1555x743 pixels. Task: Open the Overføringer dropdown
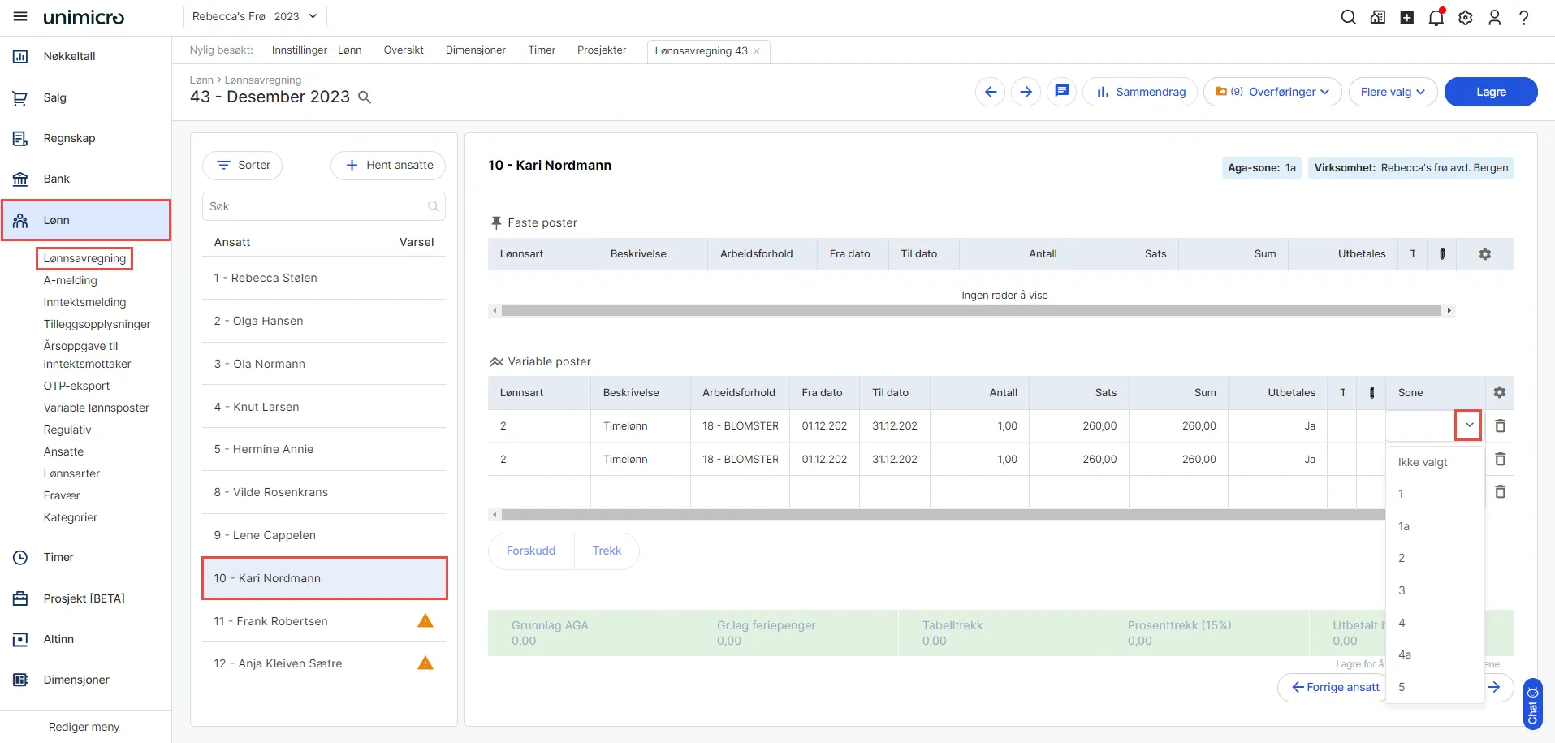[1272, 92]
